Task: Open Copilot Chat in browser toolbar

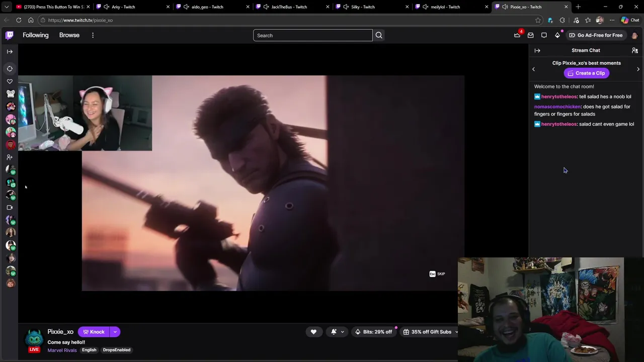Action: pos(630,20)
